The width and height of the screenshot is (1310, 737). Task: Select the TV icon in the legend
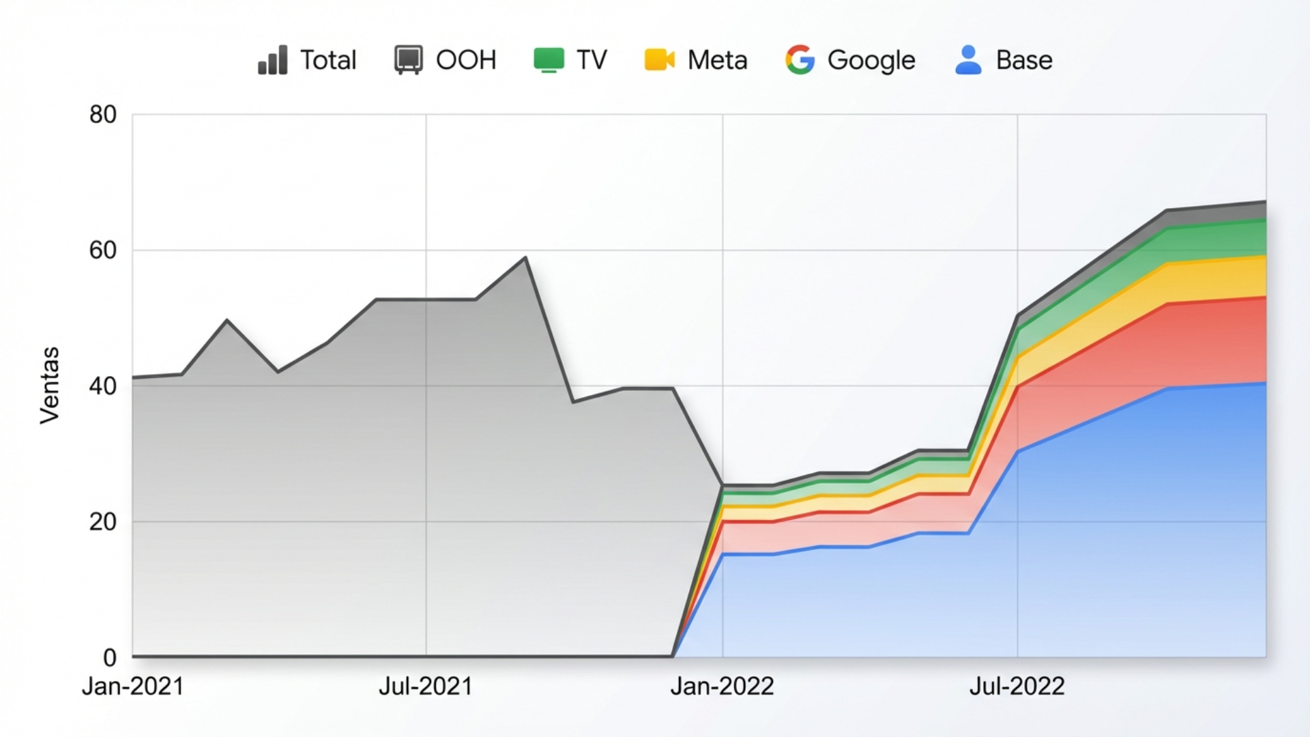[547, 60]
